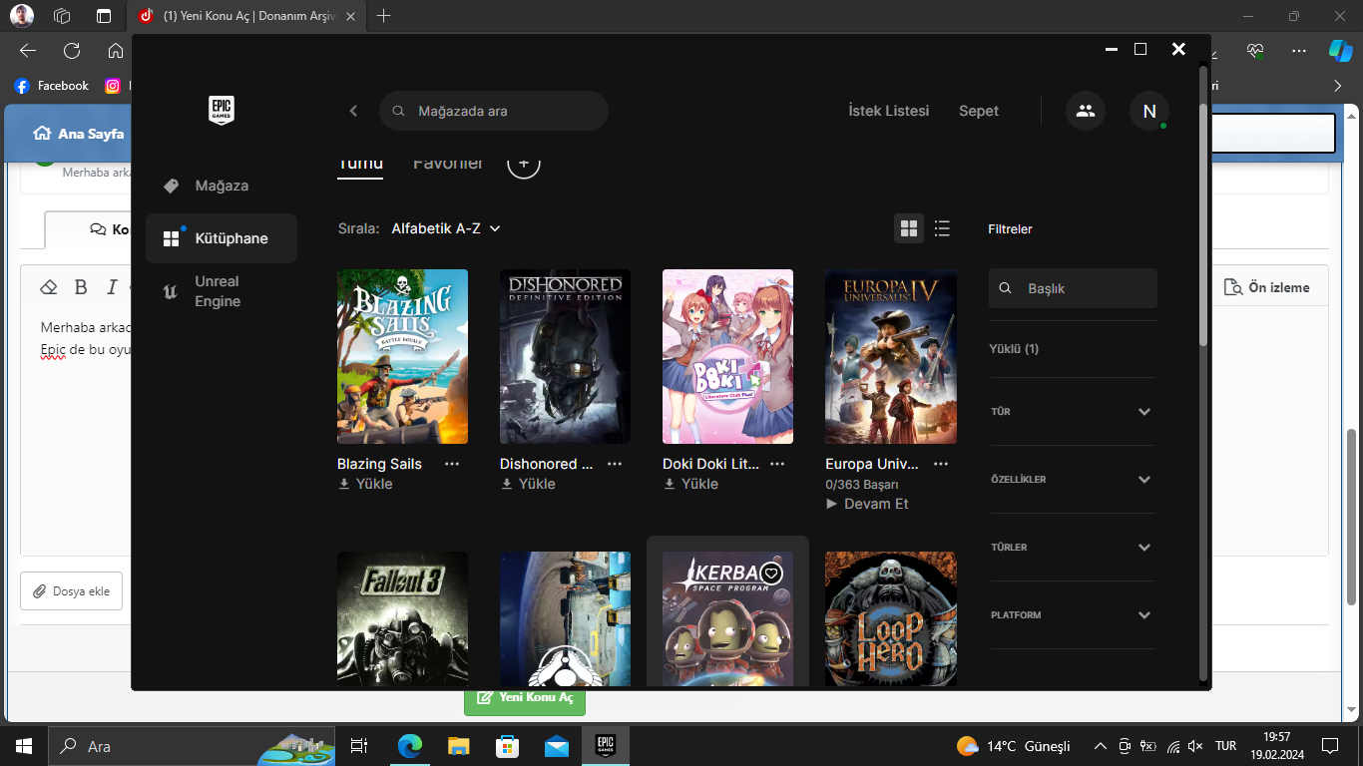This screenshot has width=1363, height=766.
Task: Open Kerbal Space Program cover
Action: (727, 619)
